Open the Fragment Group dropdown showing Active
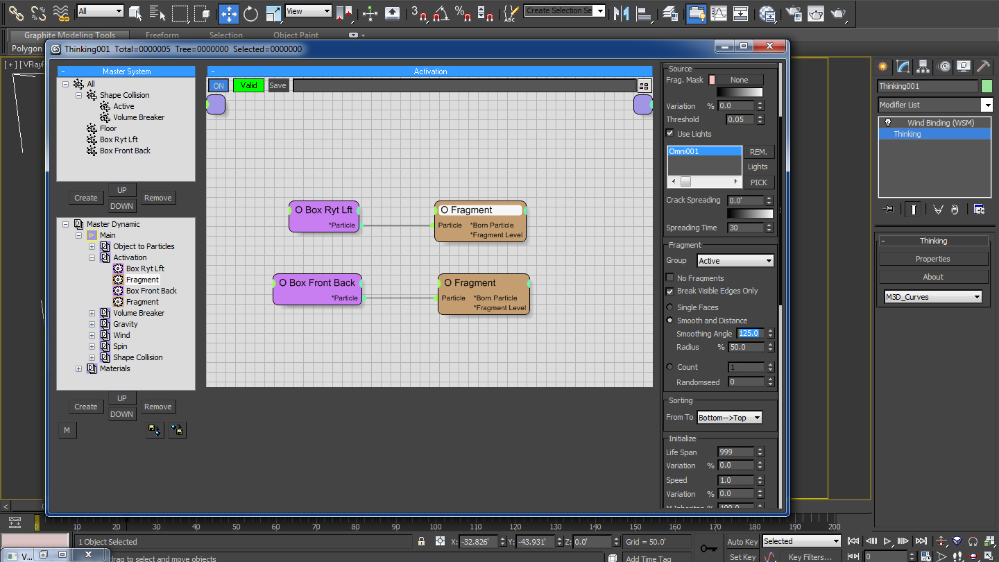999x562 pixels. (x=735, y=261)
